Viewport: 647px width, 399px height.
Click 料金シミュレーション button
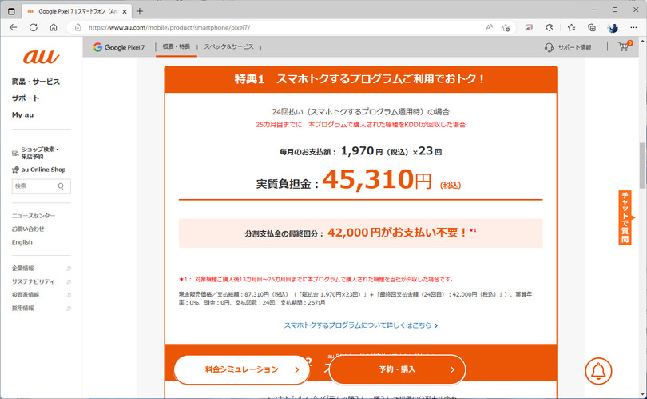coord(242,369)
